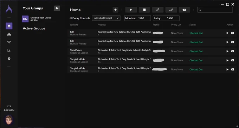Open the Individual Control dropdown
Screen dimensions: 239x128
[106, 18]
